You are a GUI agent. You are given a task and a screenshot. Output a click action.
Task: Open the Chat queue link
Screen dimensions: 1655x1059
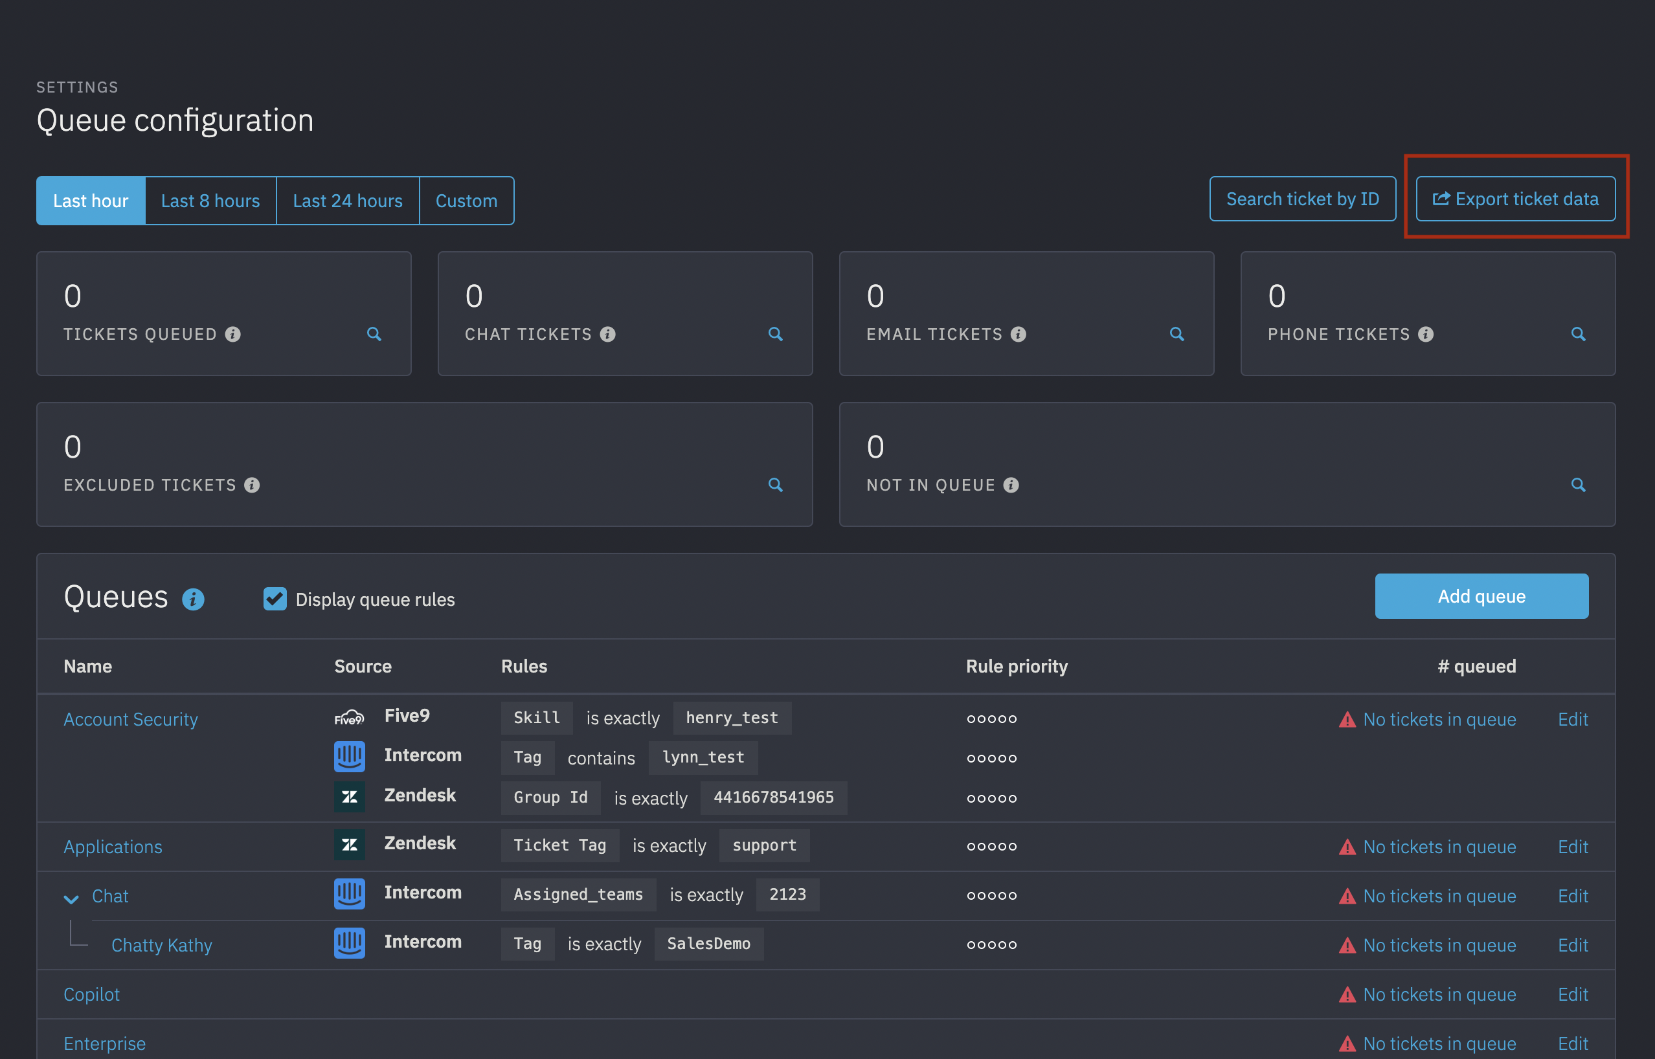pyautogui.click(x=110, y=896)
